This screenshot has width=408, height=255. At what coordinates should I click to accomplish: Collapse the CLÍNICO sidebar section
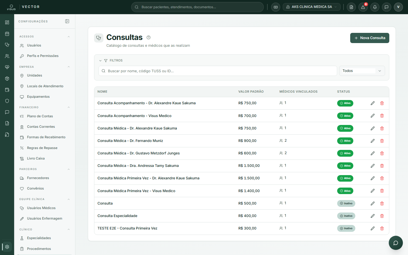69,229
